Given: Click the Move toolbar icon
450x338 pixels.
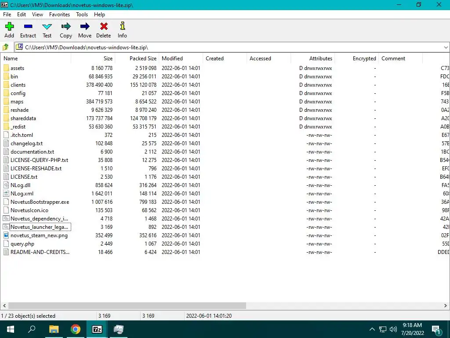Looking at the screenshot, I should pos(85,26).
